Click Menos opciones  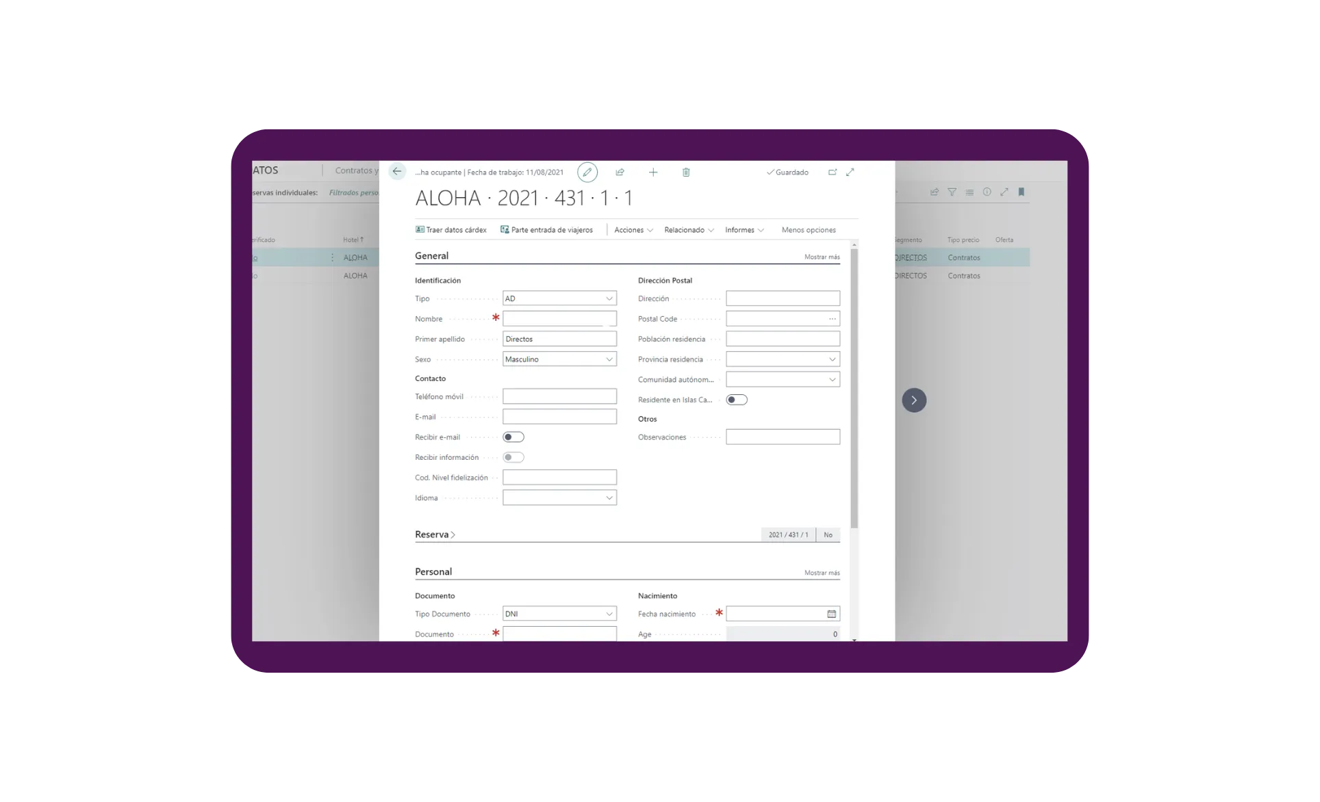[x=809, y=230]
